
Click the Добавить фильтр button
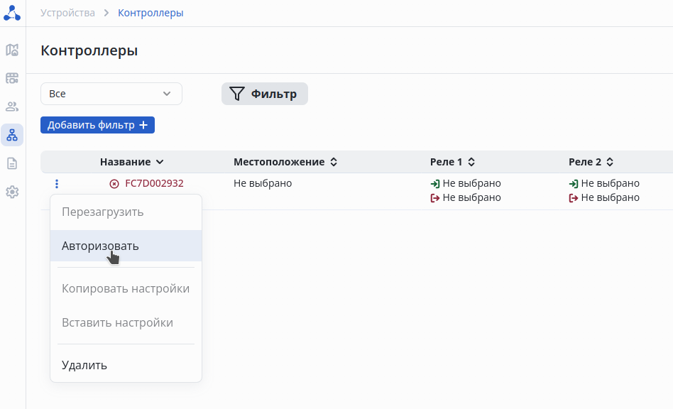[x=97, y=125]
